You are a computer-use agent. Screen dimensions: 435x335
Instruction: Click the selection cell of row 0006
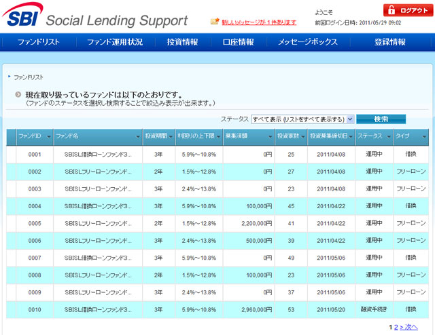tap(11, 241)
